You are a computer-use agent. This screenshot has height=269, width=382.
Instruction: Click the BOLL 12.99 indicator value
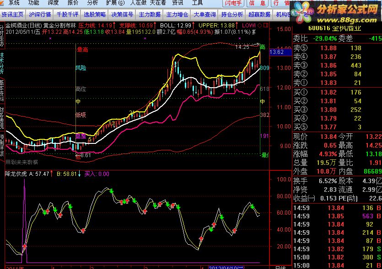(178, 25)
